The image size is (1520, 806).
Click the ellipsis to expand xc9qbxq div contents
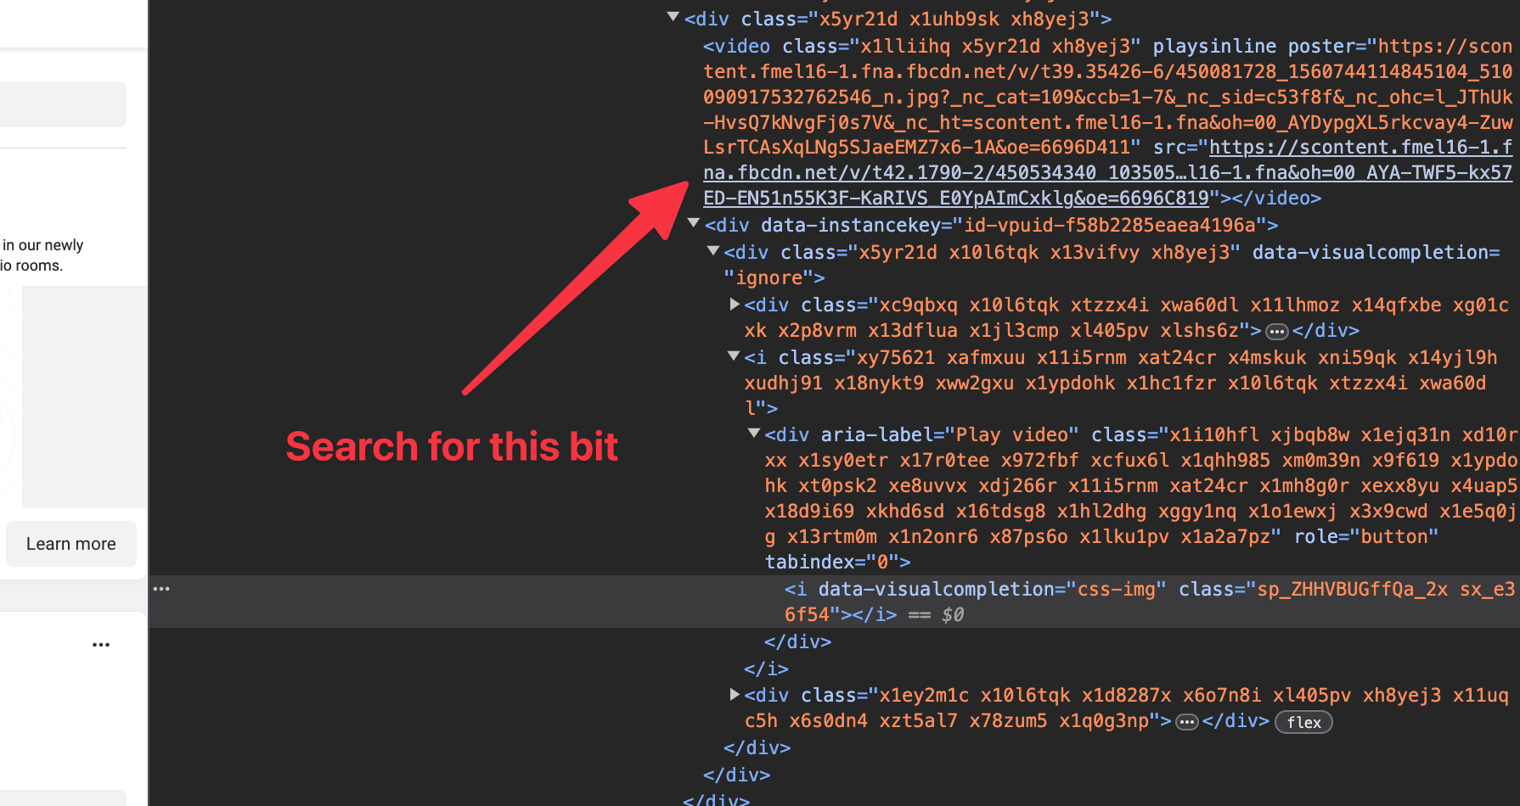(x=1276, y=331)
